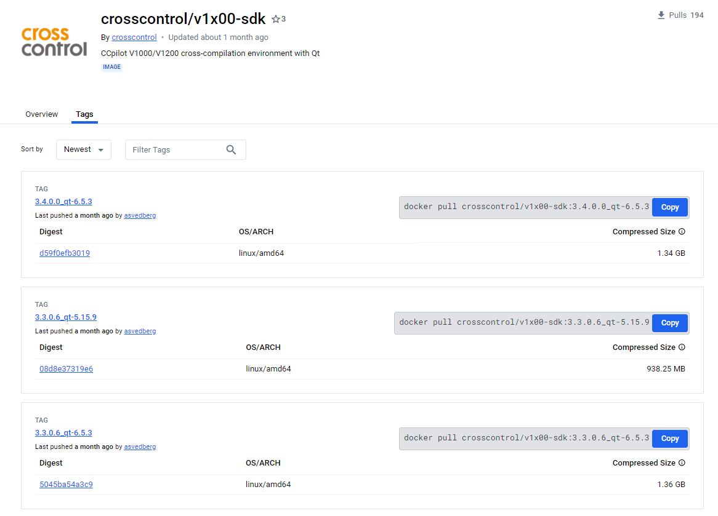The image size is (718, 516).
Task: Open the Newest sort dropdown
Action: coord(83,149)
